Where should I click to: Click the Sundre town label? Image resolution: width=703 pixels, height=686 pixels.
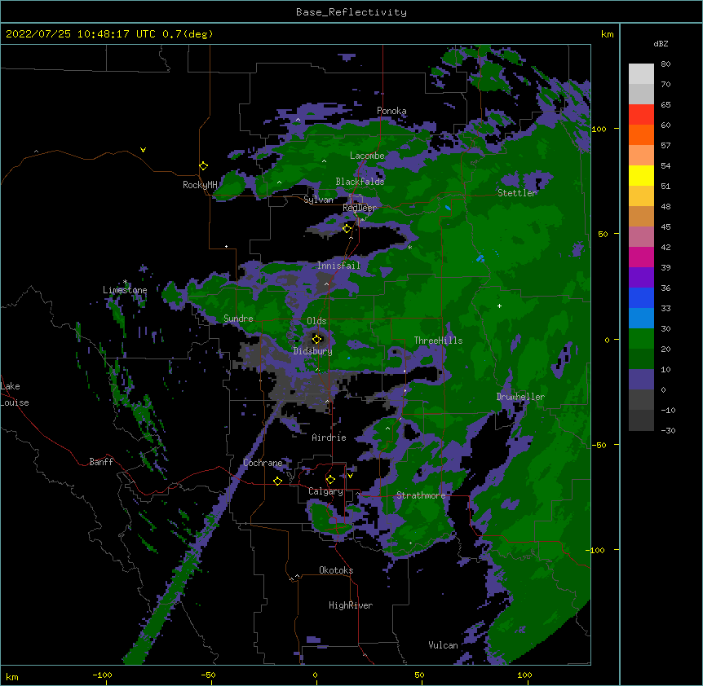tap(238, 319)
